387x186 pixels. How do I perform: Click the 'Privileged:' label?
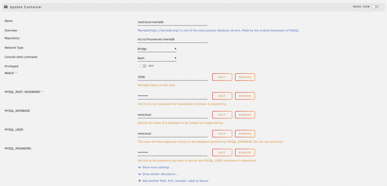tap(12, 67)
